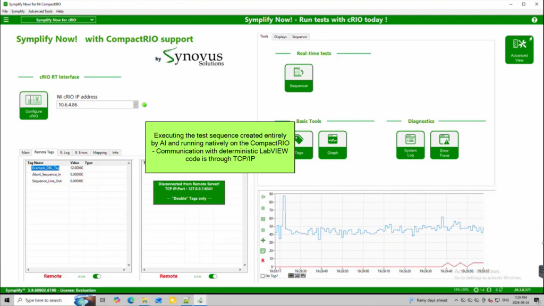The height and width of the screenshot is (306, 544).
Task: Click the IP address field showing 10.6.4.86
Action: coord(95,105)
